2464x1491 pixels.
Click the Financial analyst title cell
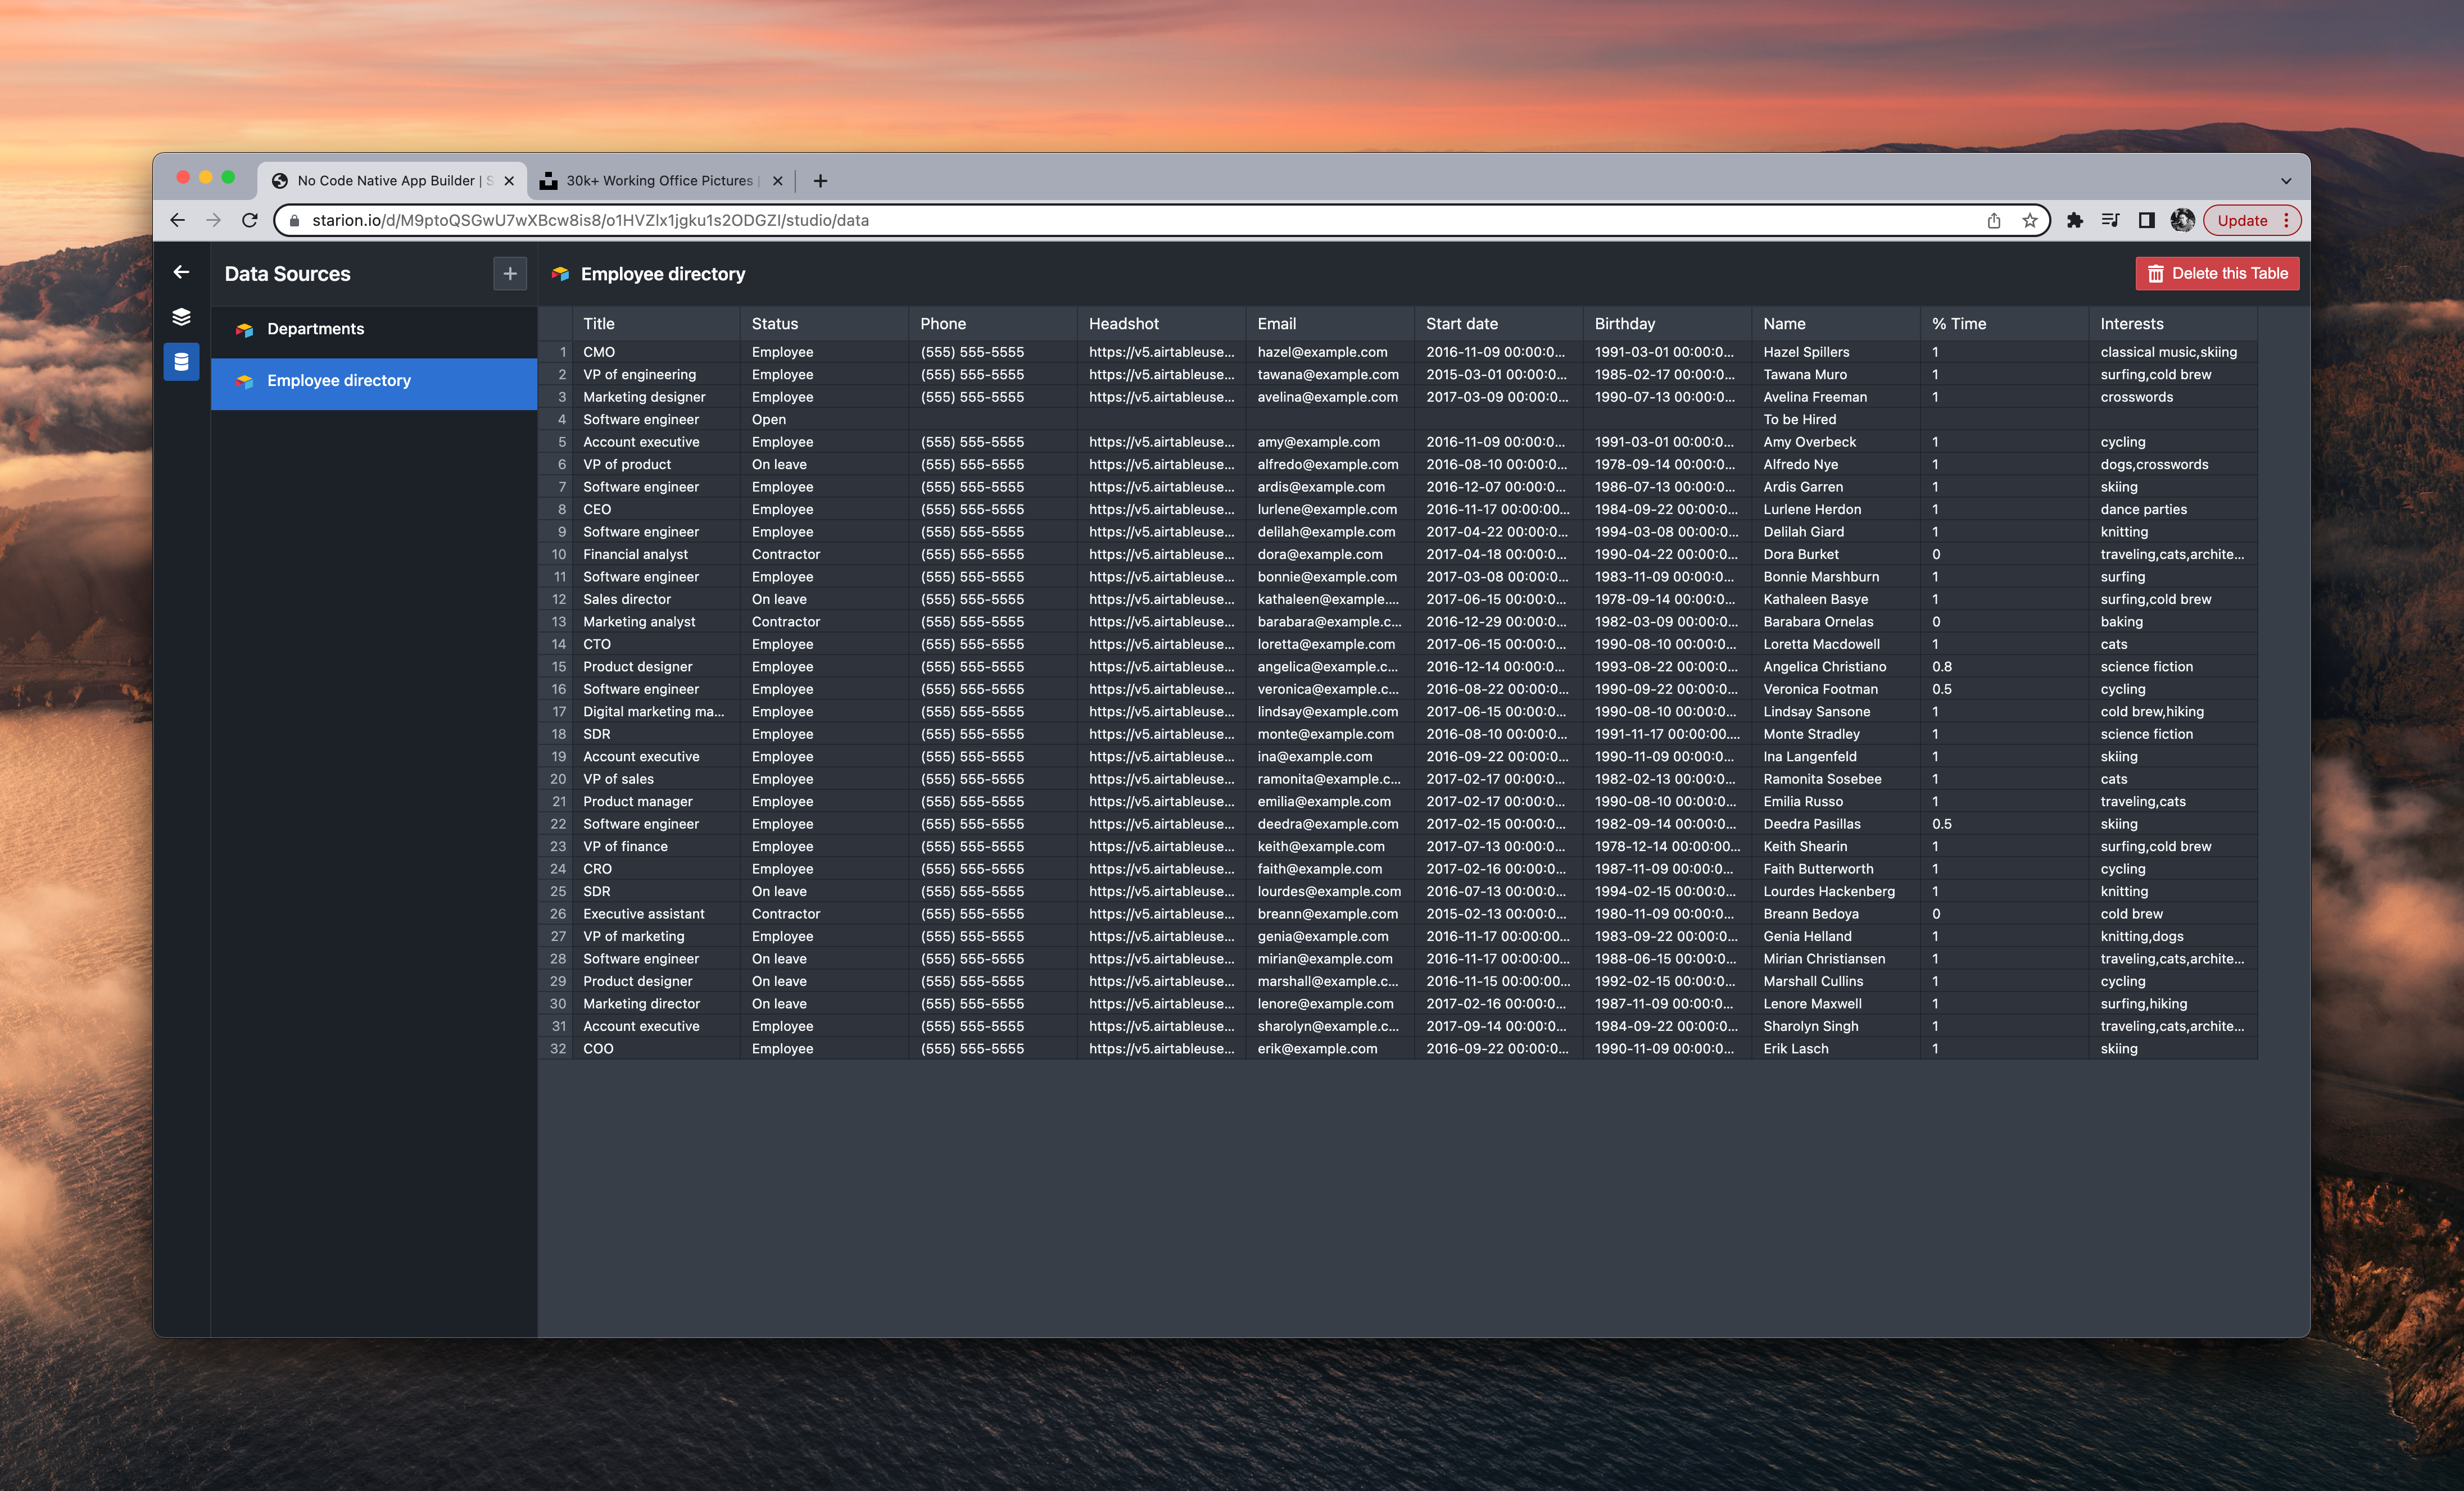pyautogui.click(x=656, y=554)
